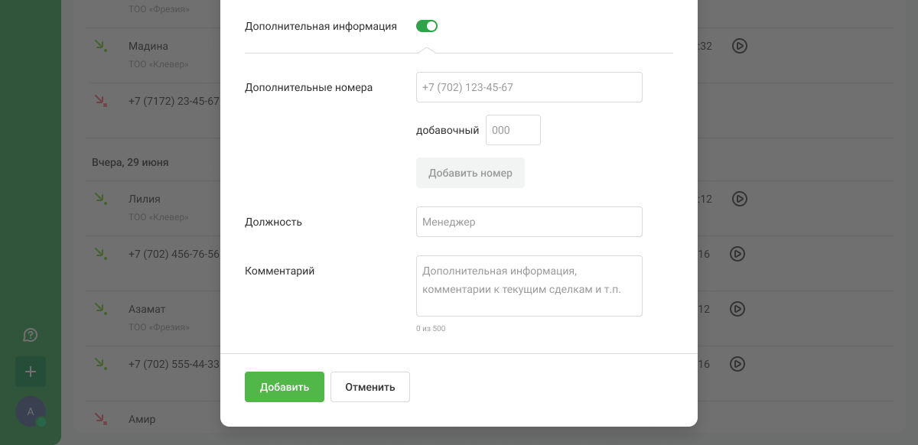Click missed call red arrow beside Амир
The image size is (918, 445).
pyautogui.click(x=100, y=418)
